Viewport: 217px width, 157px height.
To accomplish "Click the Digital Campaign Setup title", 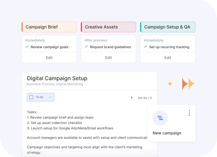I will pyautogui.click(x=57, y=78).
